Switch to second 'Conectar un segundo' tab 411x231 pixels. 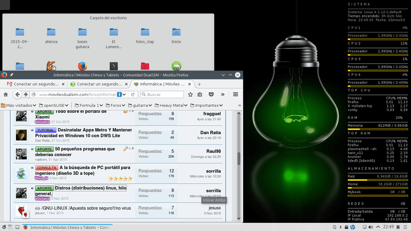100,84
